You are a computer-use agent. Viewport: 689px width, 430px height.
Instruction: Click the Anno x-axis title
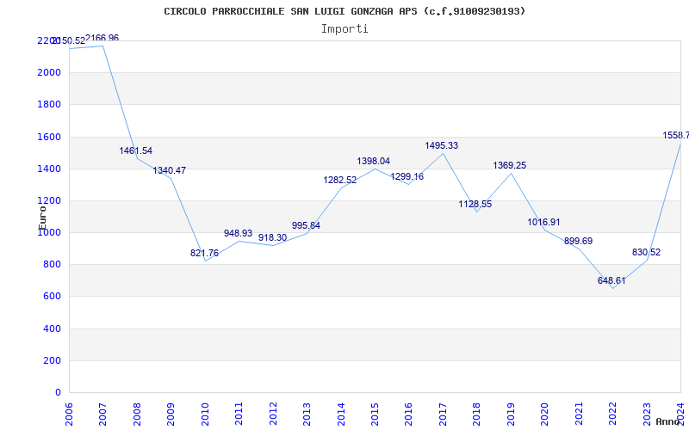pyautogui.click(x=667, y=421)
